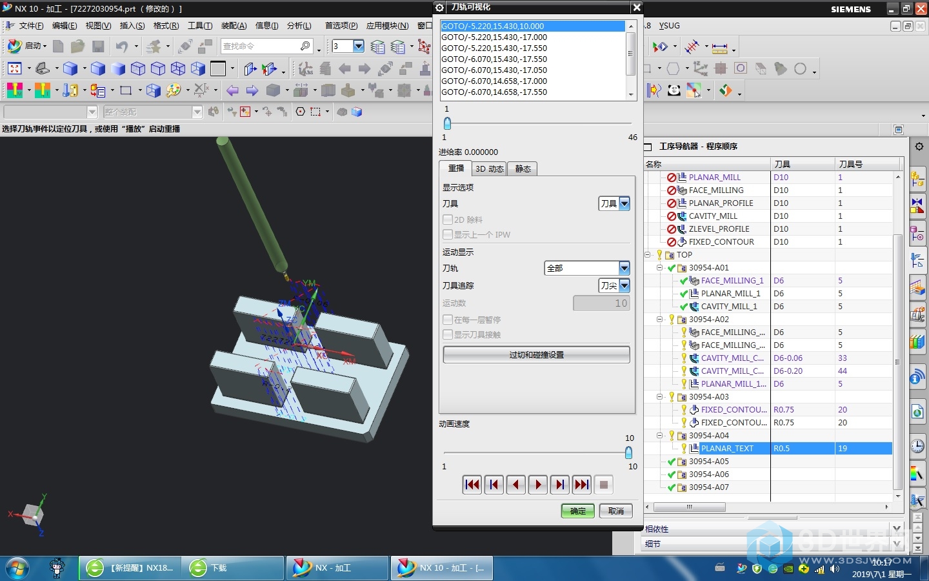929x581 pixels.
Task: Switch to NX 10 - 加工 taskbar item
Action: pyautogui.click(x=441, y=568)
